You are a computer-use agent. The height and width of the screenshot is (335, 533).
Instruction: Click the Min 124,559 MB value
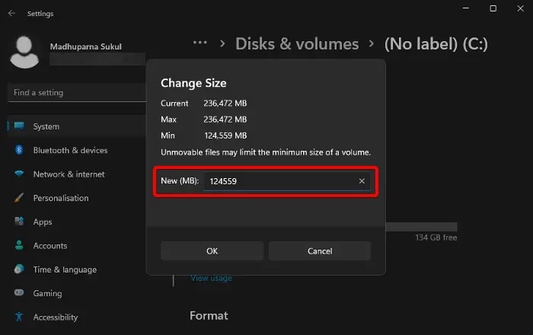[x=225, y=136]
